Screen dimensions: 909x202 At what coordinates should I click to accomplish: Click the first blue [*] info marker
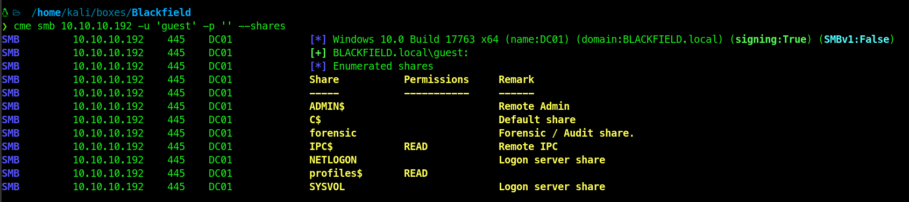(x=318, y=39)
